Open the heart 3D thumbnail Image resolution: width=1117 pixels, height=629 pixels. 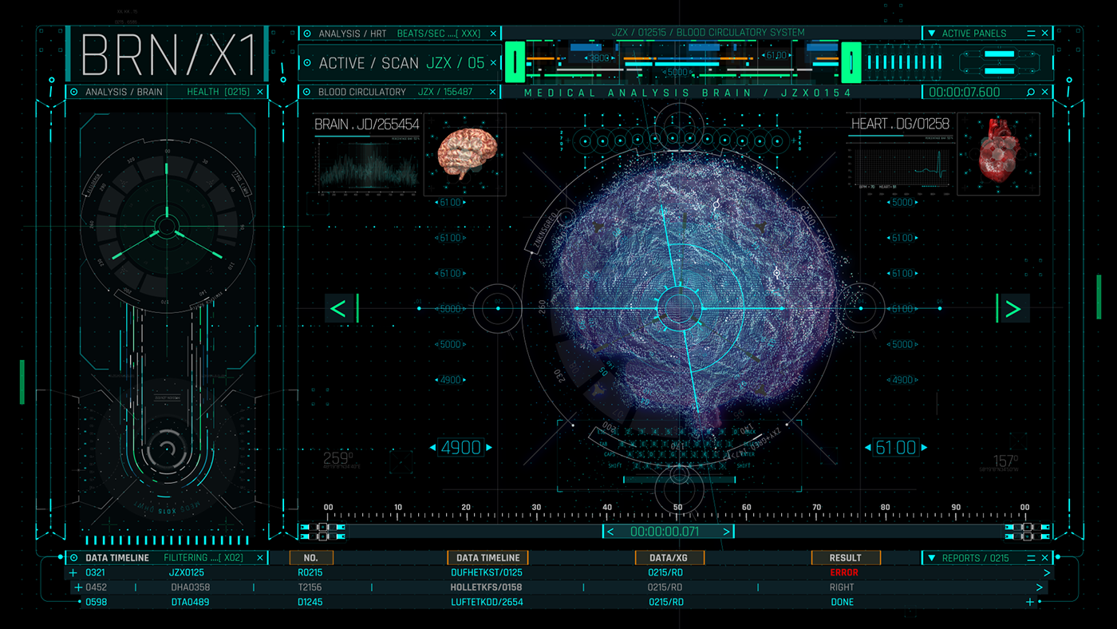coord(999,155)
